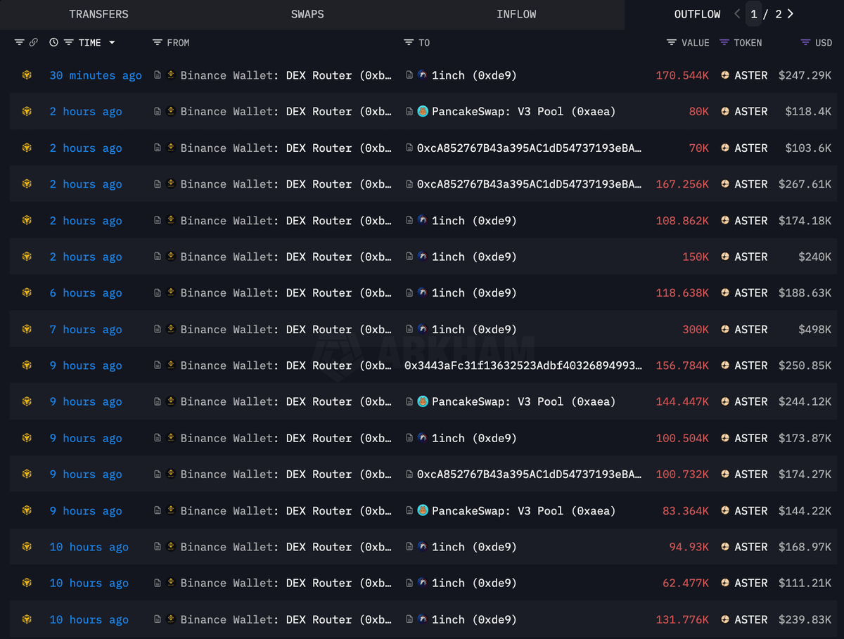The width and height of the screenshot is (844, 639).
Task: Select the OUTFLOW tab
Action: (697, 14)
